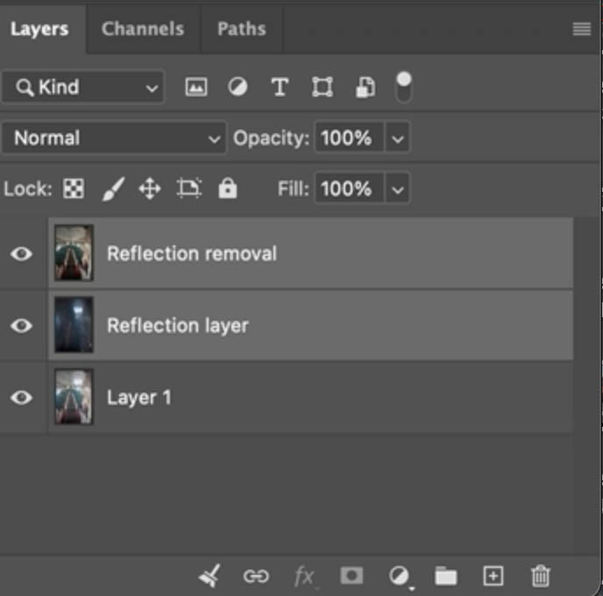Add a layer style with fx
This screenshot has height=596, width=603.
(x=304, y=577)
